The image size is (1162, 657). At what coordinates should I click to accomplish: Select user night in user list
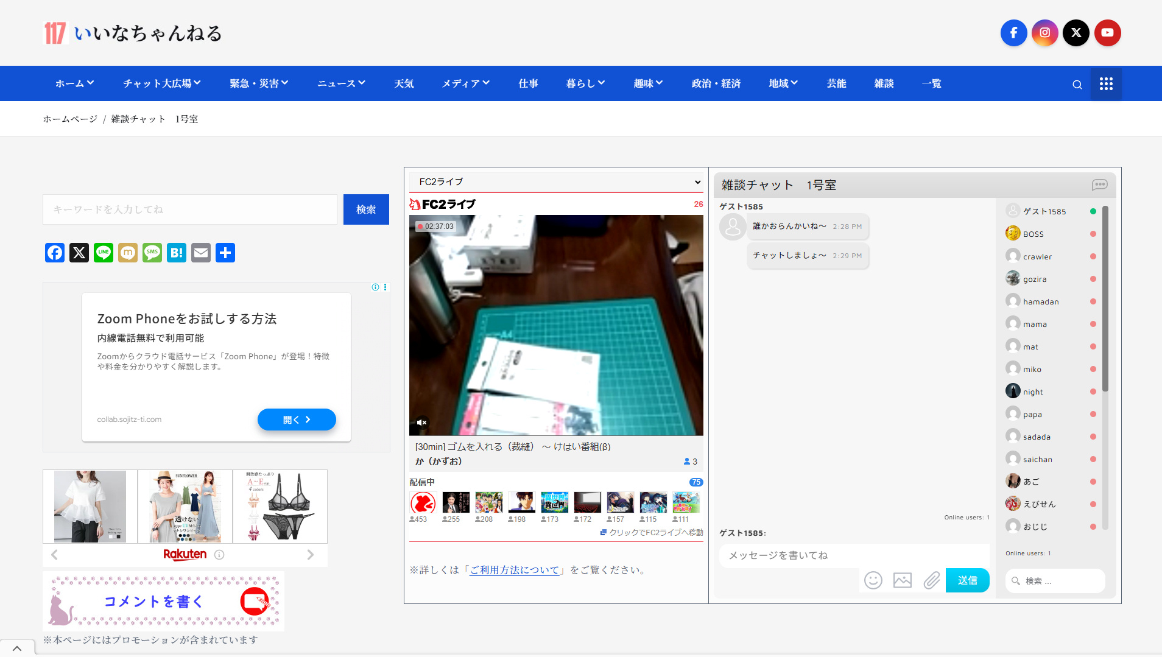(x=1051, y=392)
